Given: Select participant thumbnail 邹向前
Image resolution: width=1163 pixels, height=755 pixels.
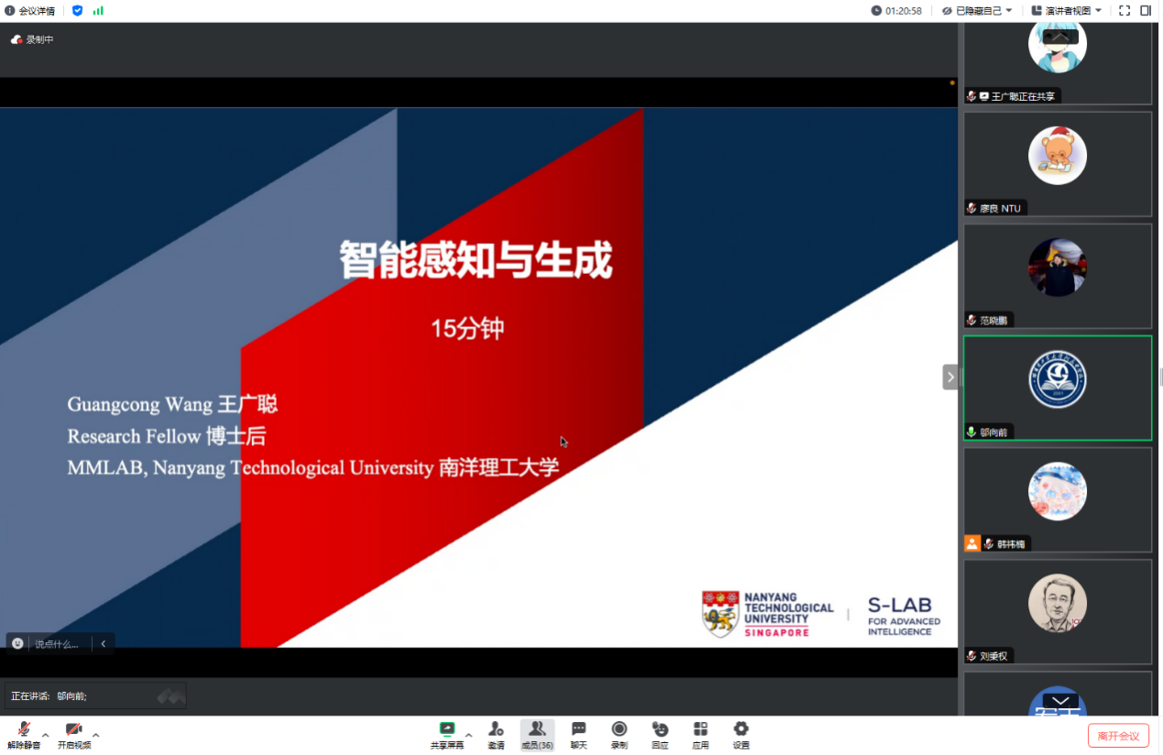Looking at the screenshot, I should (1057, 388).
